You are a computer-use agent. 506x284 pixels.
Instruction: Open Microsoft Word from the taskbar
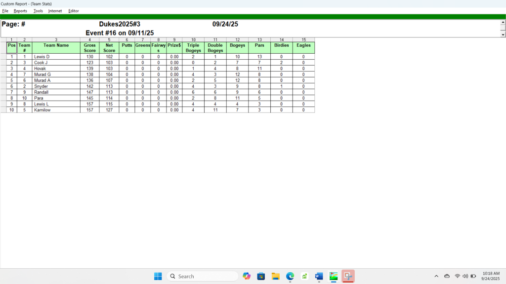click(319, 276)
